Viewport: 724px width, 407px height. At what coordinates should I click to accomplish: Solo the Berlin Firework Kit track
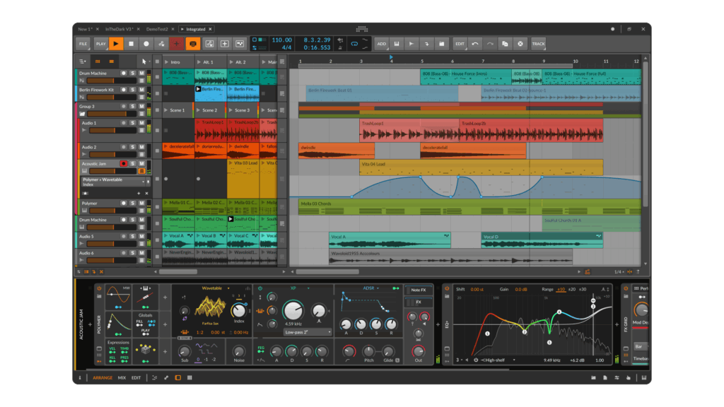click(132, 90)
